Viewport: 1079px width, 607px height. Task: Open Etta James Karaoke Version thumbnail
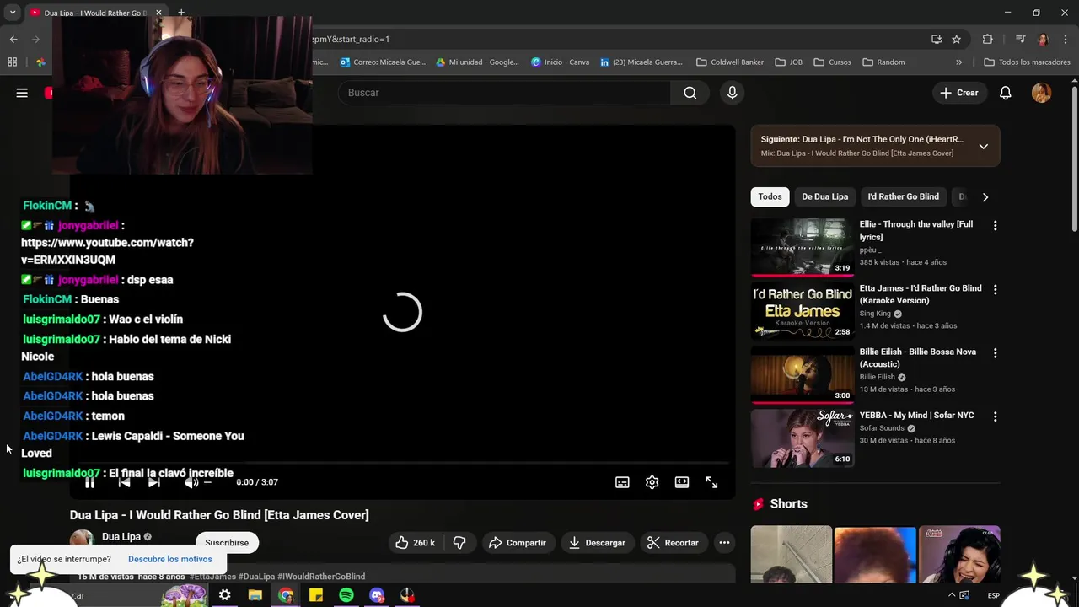pyautogui.click(x=802, y=311)
